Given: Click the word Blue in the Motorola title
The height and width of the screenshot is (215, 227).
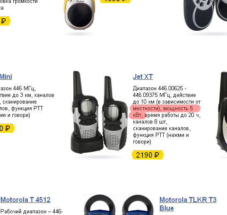Looking at the screenshot, I should (167, 208).
